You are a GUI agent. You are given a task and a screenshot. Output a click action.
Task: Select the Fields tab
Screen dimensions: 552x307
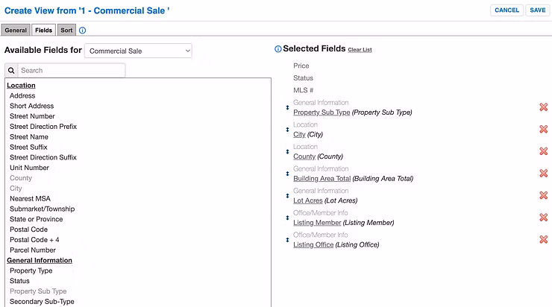click(44, 31)
